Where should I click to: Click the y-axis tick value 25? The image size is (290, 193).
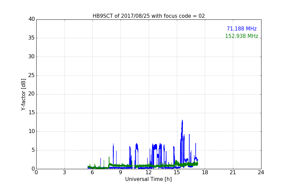tap(32, 75)
